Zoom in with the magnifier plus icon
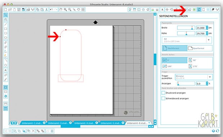 pyautogui.click(x=65, y=9)
